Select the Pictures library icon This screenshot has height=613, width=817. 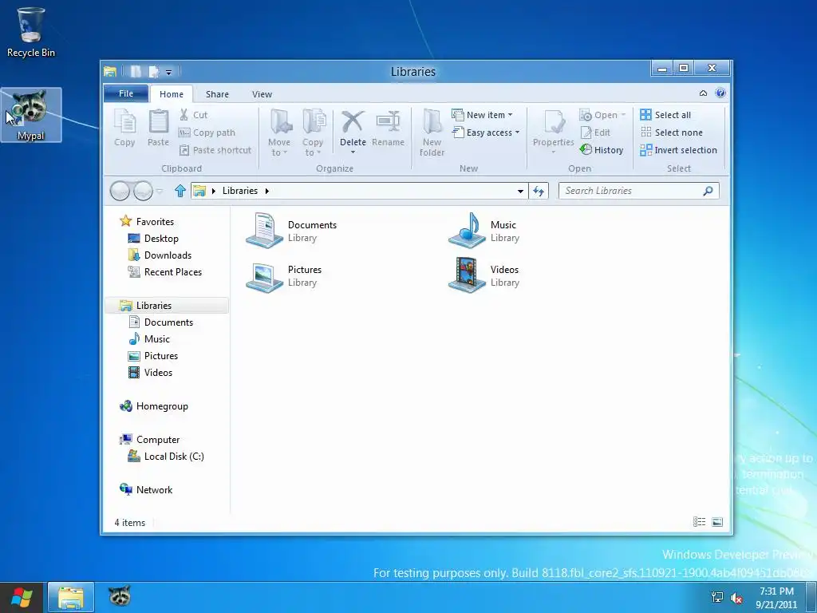click(x=264, y=276)
